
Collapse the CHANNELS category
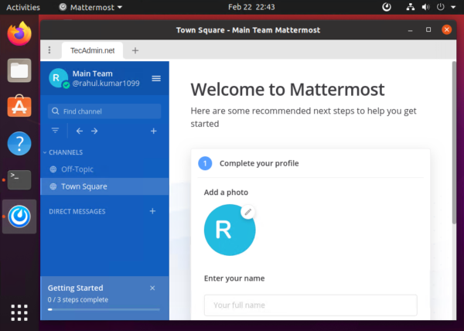[65, 152]
